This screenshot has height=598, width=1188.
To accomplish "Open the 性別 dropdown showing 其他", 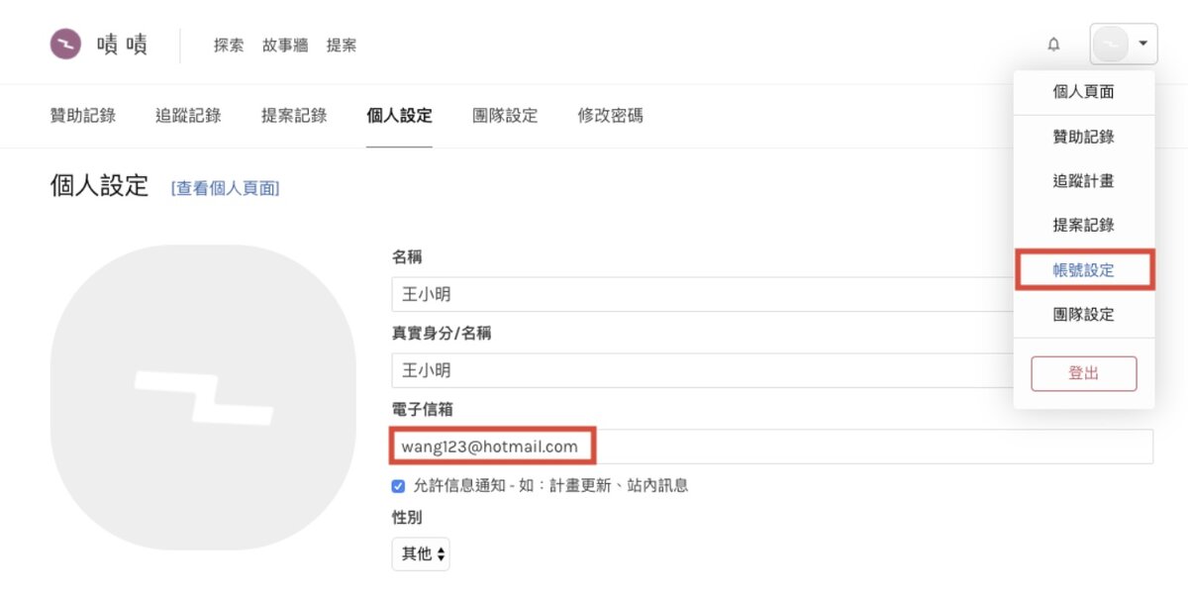I will (x=421, y=553).
